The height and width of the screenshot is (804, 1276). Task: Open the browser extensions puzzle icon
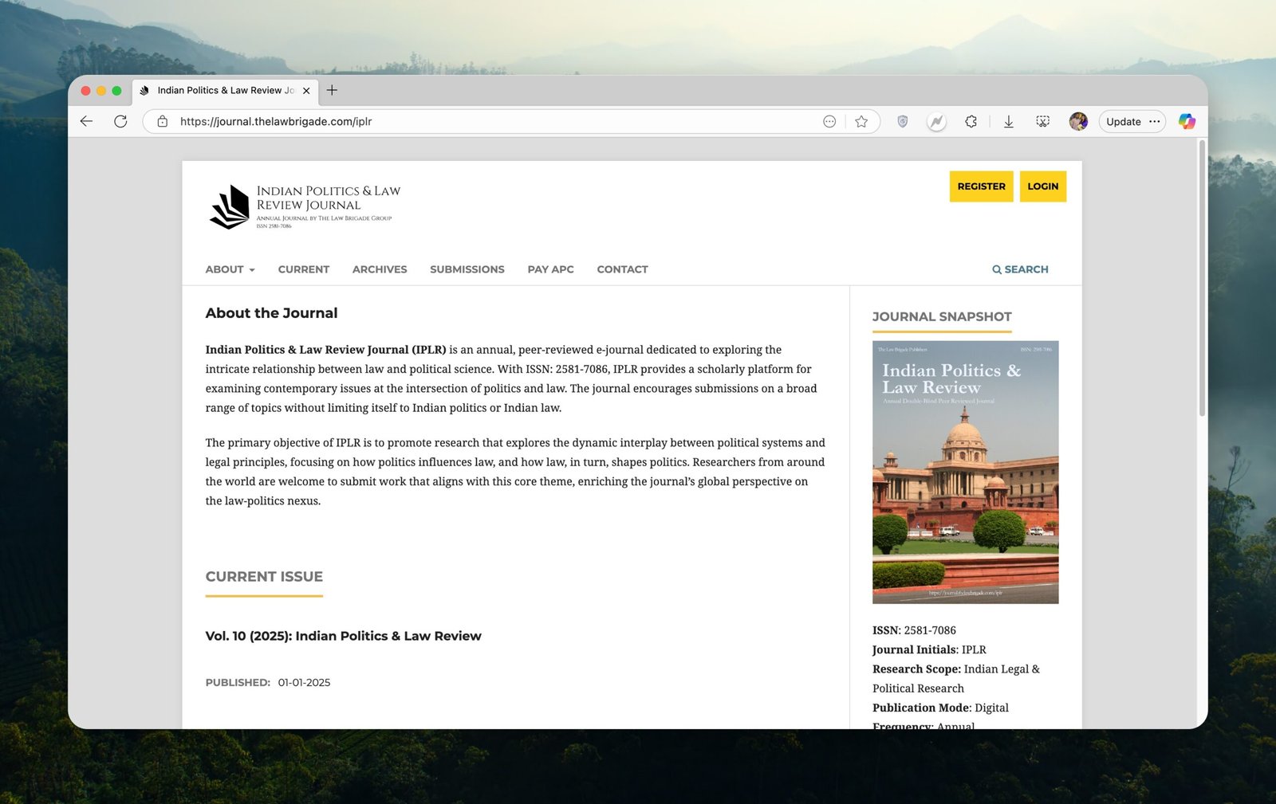971,121
